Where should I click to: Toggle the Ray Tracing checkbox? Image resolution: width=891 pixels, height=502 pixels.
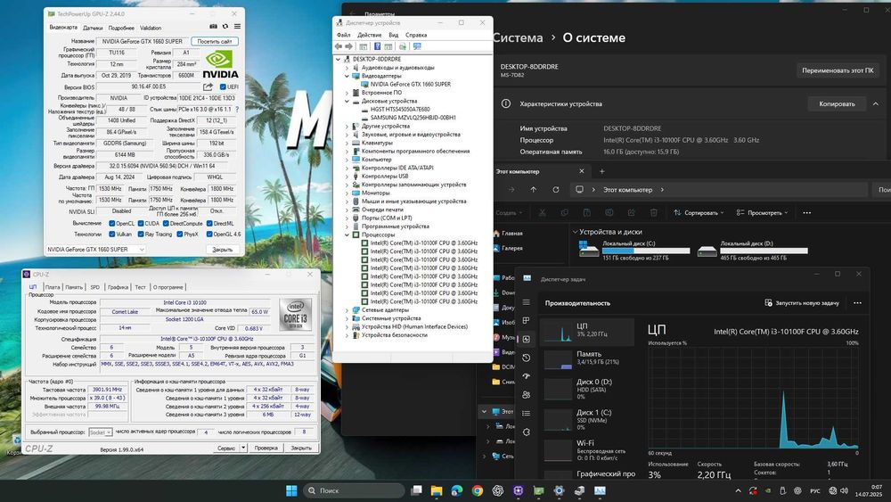[141, 234]
